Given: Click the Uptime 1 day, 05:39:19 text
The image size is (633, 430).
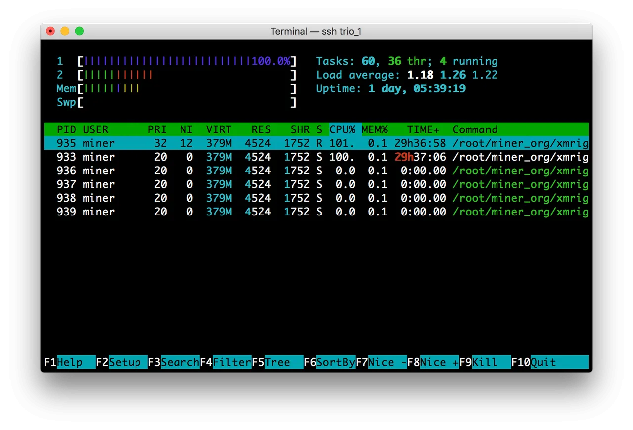Looking at the screenshot, I should coord(391,88).
